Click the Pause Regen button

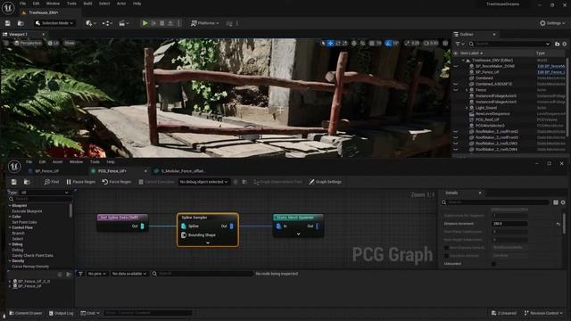tap(81, 182)
